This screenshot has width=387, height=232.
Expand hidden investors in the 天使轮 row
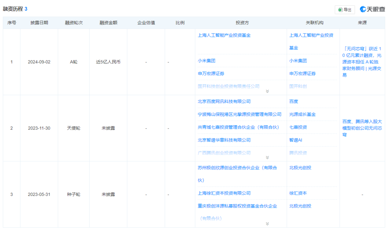point(267,158)
